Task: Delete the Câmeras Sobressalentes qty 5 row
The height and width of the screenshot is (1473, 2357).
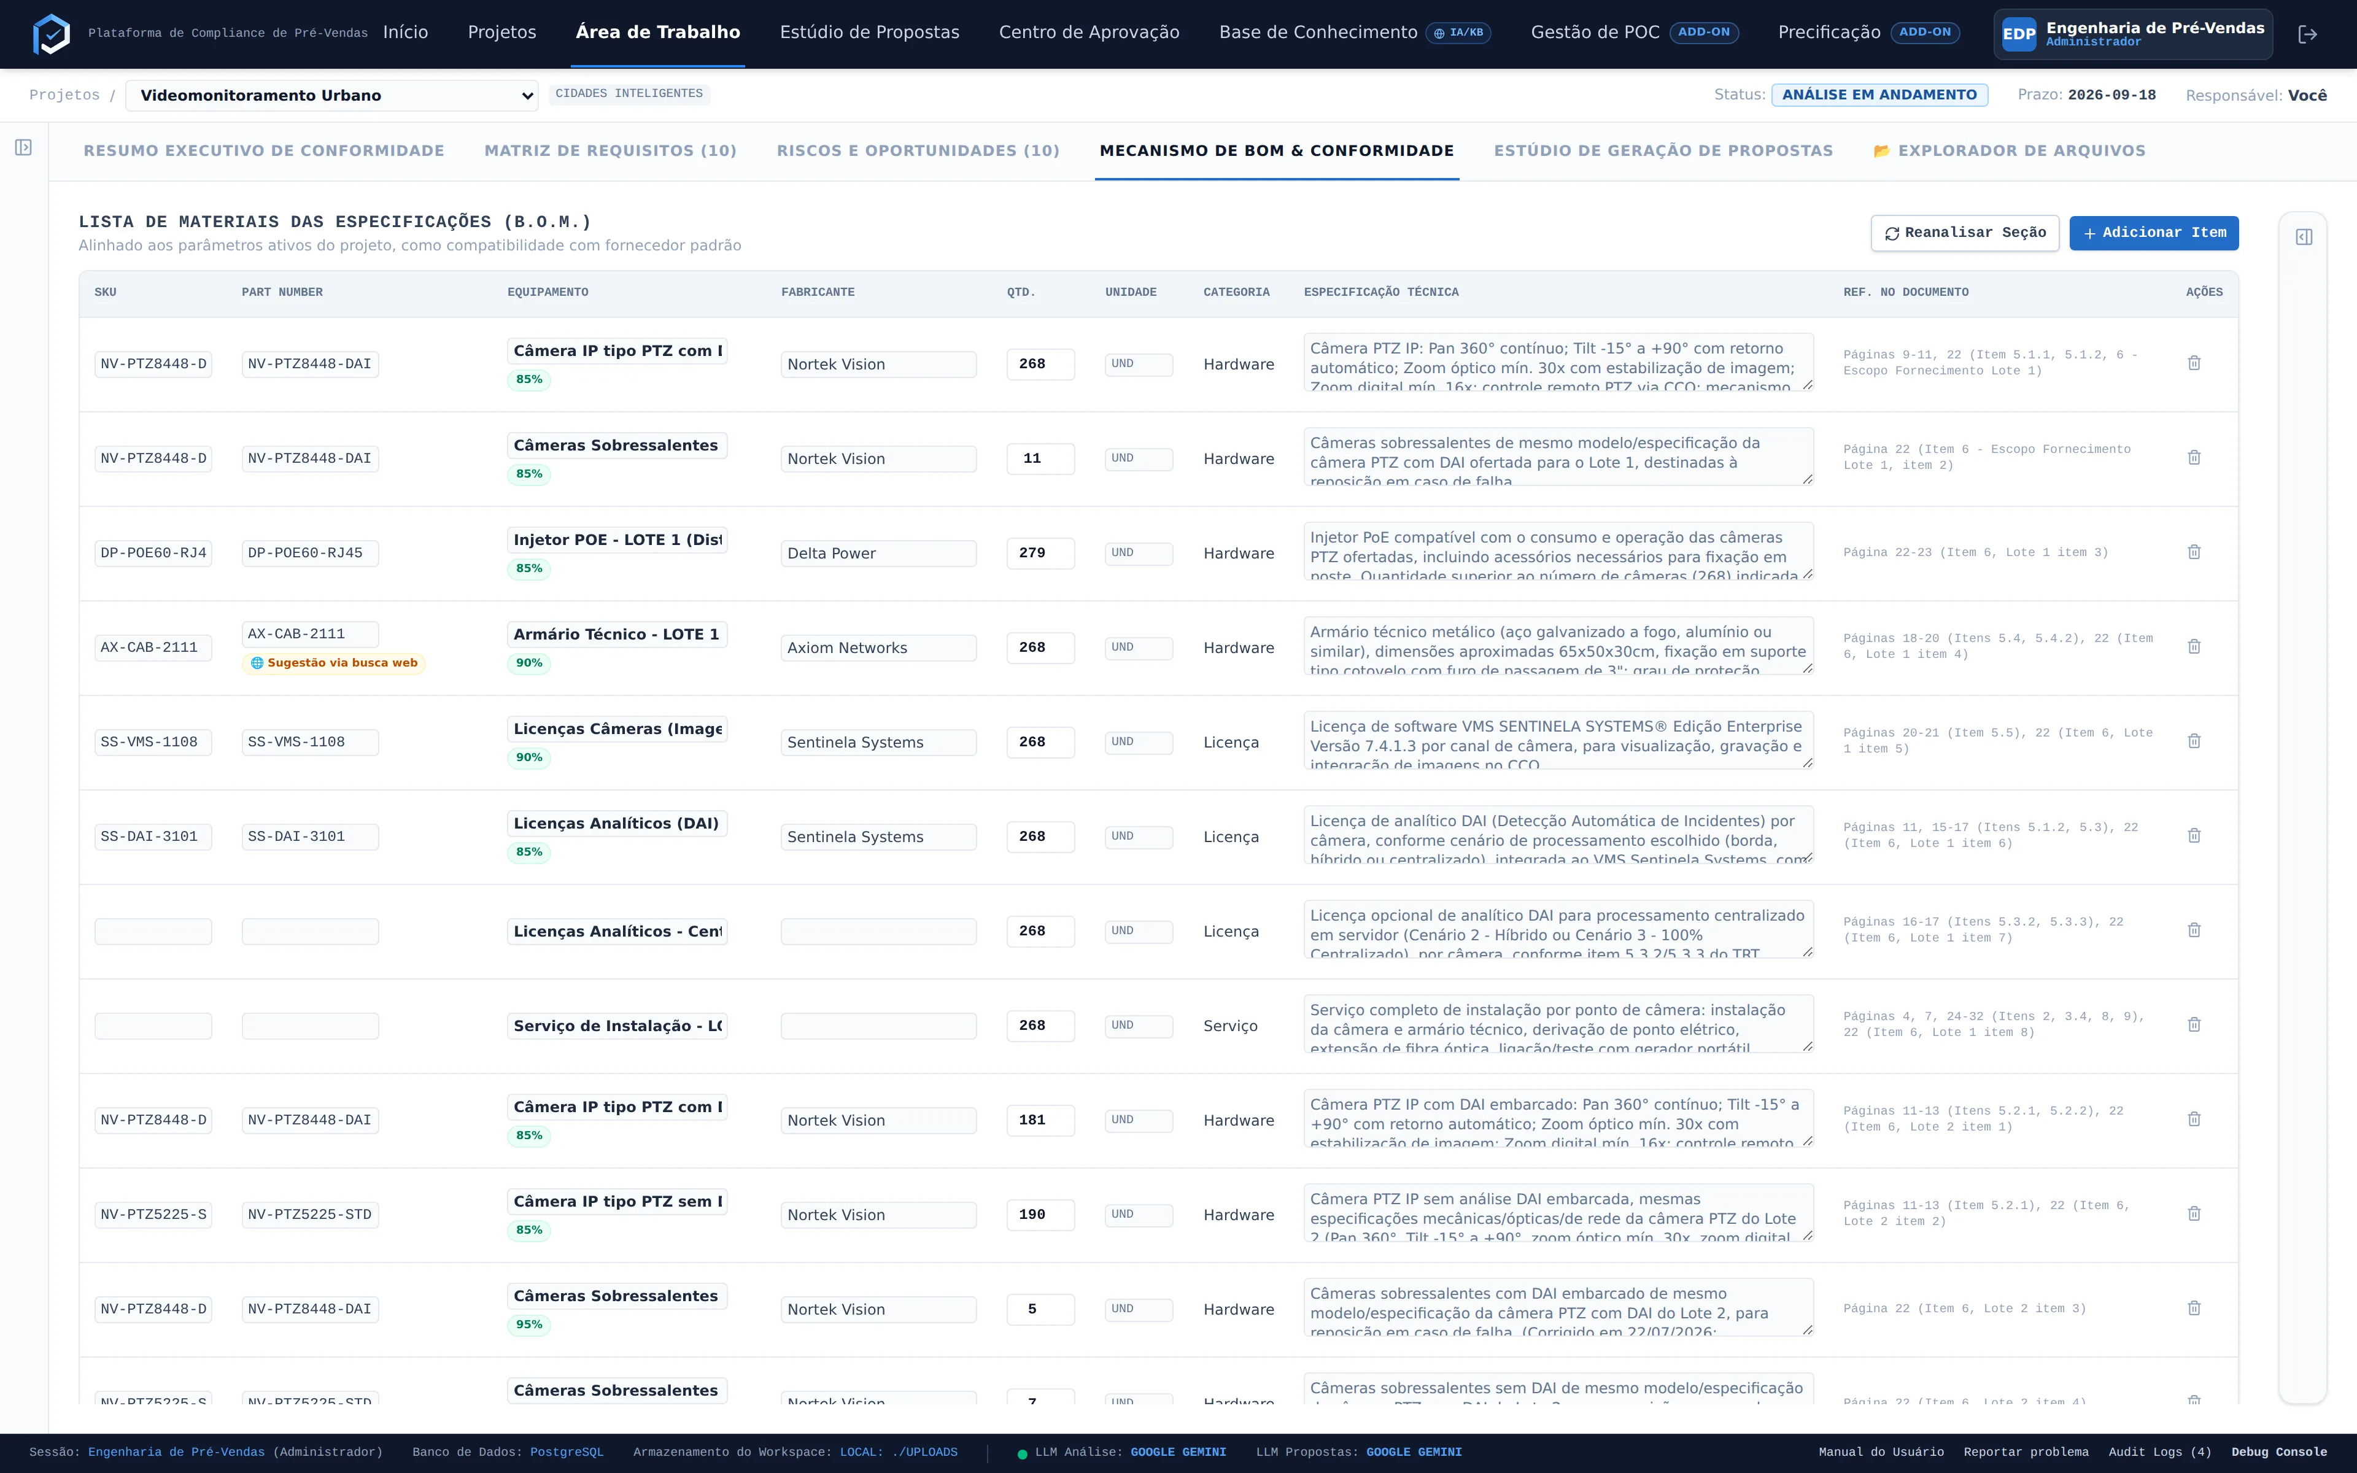Action: click(x=2194, y=1307)
